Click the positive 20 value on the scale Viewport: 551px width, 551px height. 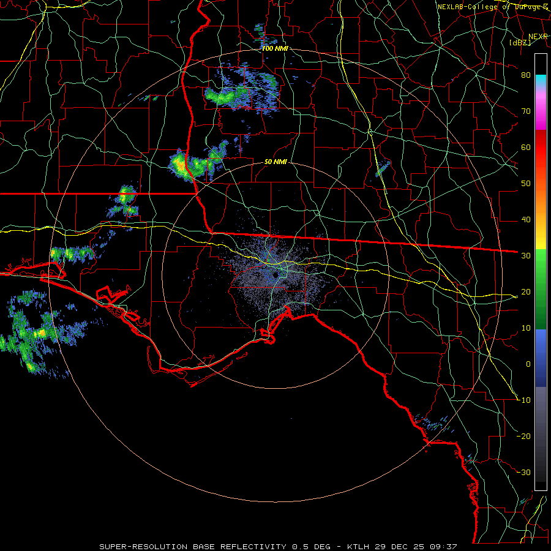[526, 292]
